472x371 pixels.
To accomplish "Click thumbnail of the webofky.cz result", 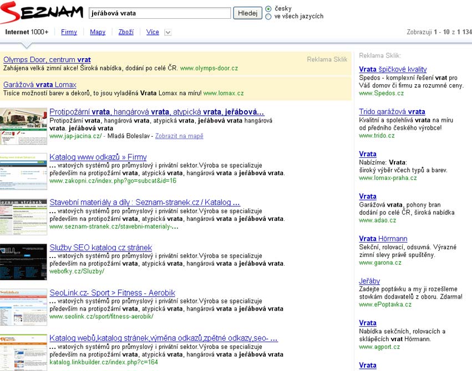I will (x=23, y=262).
